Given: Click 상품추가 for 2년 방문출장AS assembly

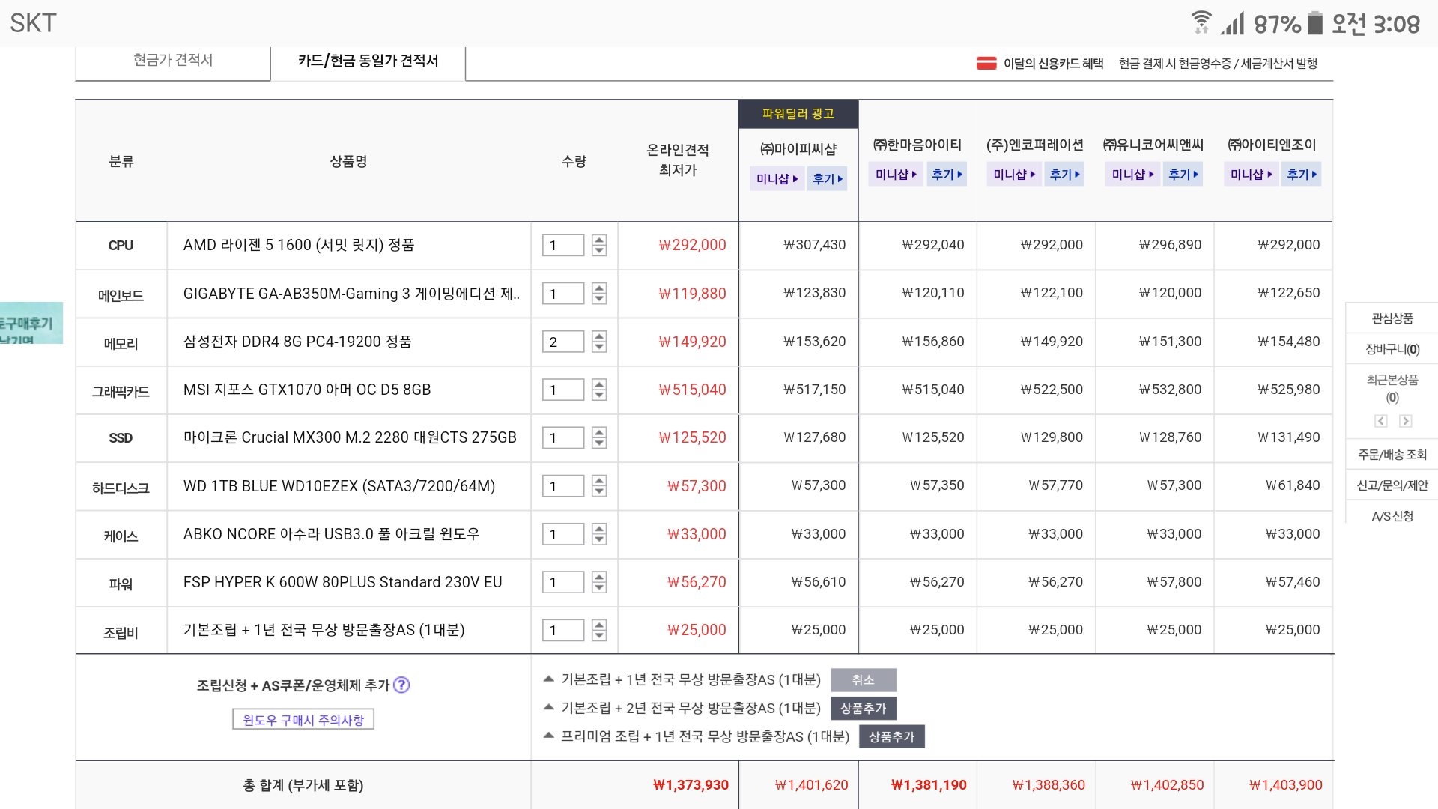Looking at the screenshot, I should point(864,708).
